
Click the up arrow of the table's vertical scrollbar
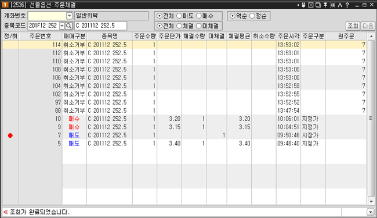(371, 37)
